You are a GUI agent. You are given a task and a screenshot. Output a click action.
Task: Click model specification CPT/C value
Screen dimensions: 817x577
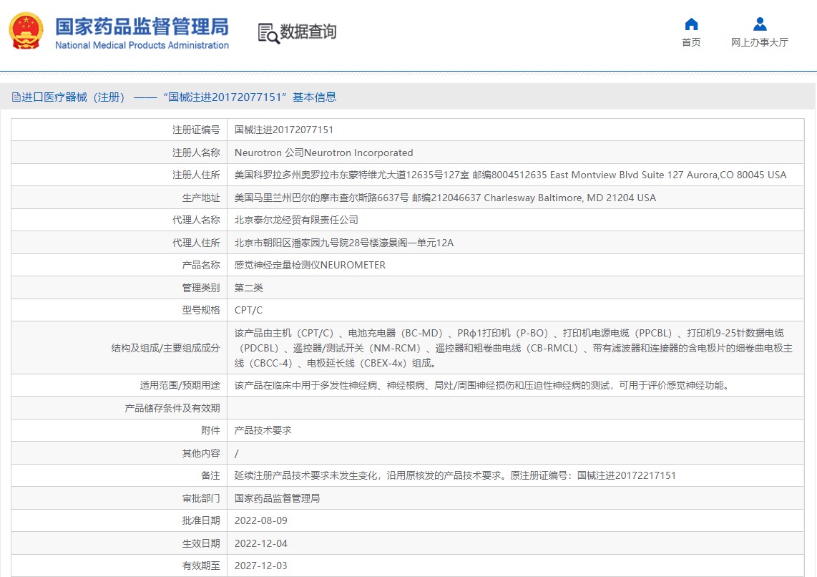pos(248,310)
